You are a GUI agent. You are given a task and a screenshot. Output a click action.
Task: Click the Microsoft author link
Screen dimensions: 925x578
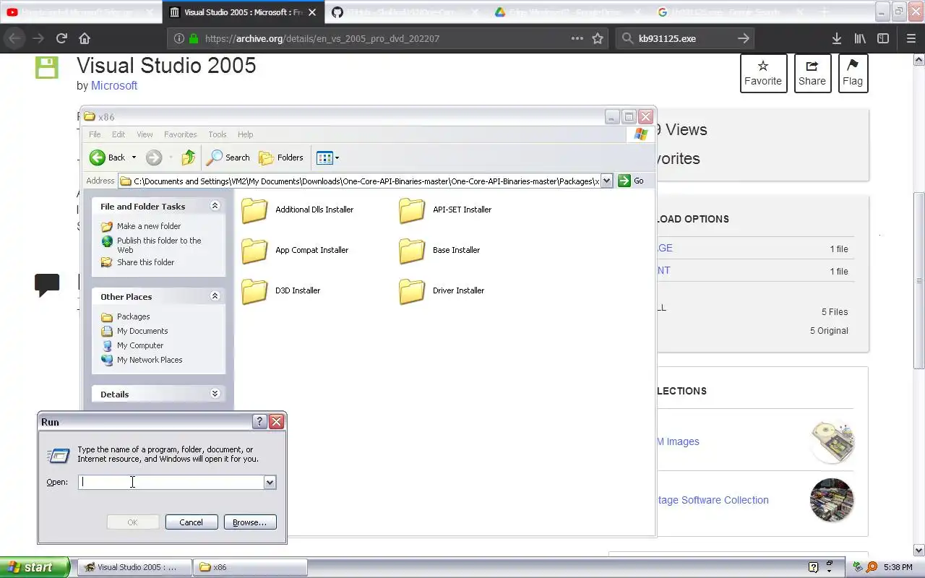(114, 85)
